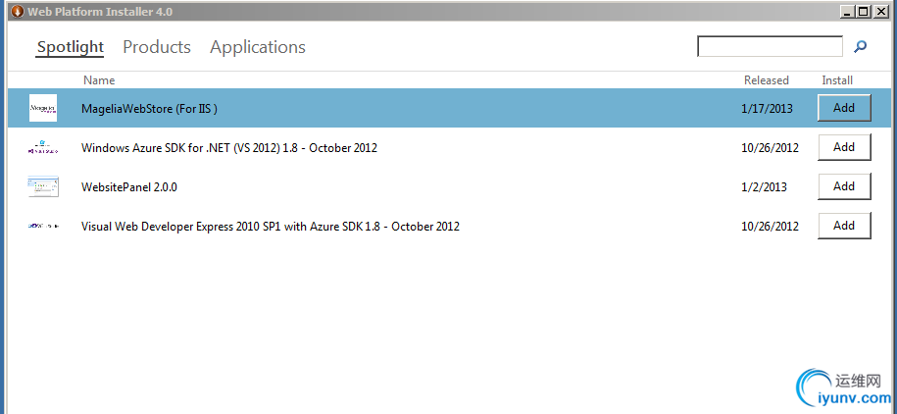Select the "MageliaWebStore (For IIS )" row text
Screen dimensions: 897x414
click(149, 108)
